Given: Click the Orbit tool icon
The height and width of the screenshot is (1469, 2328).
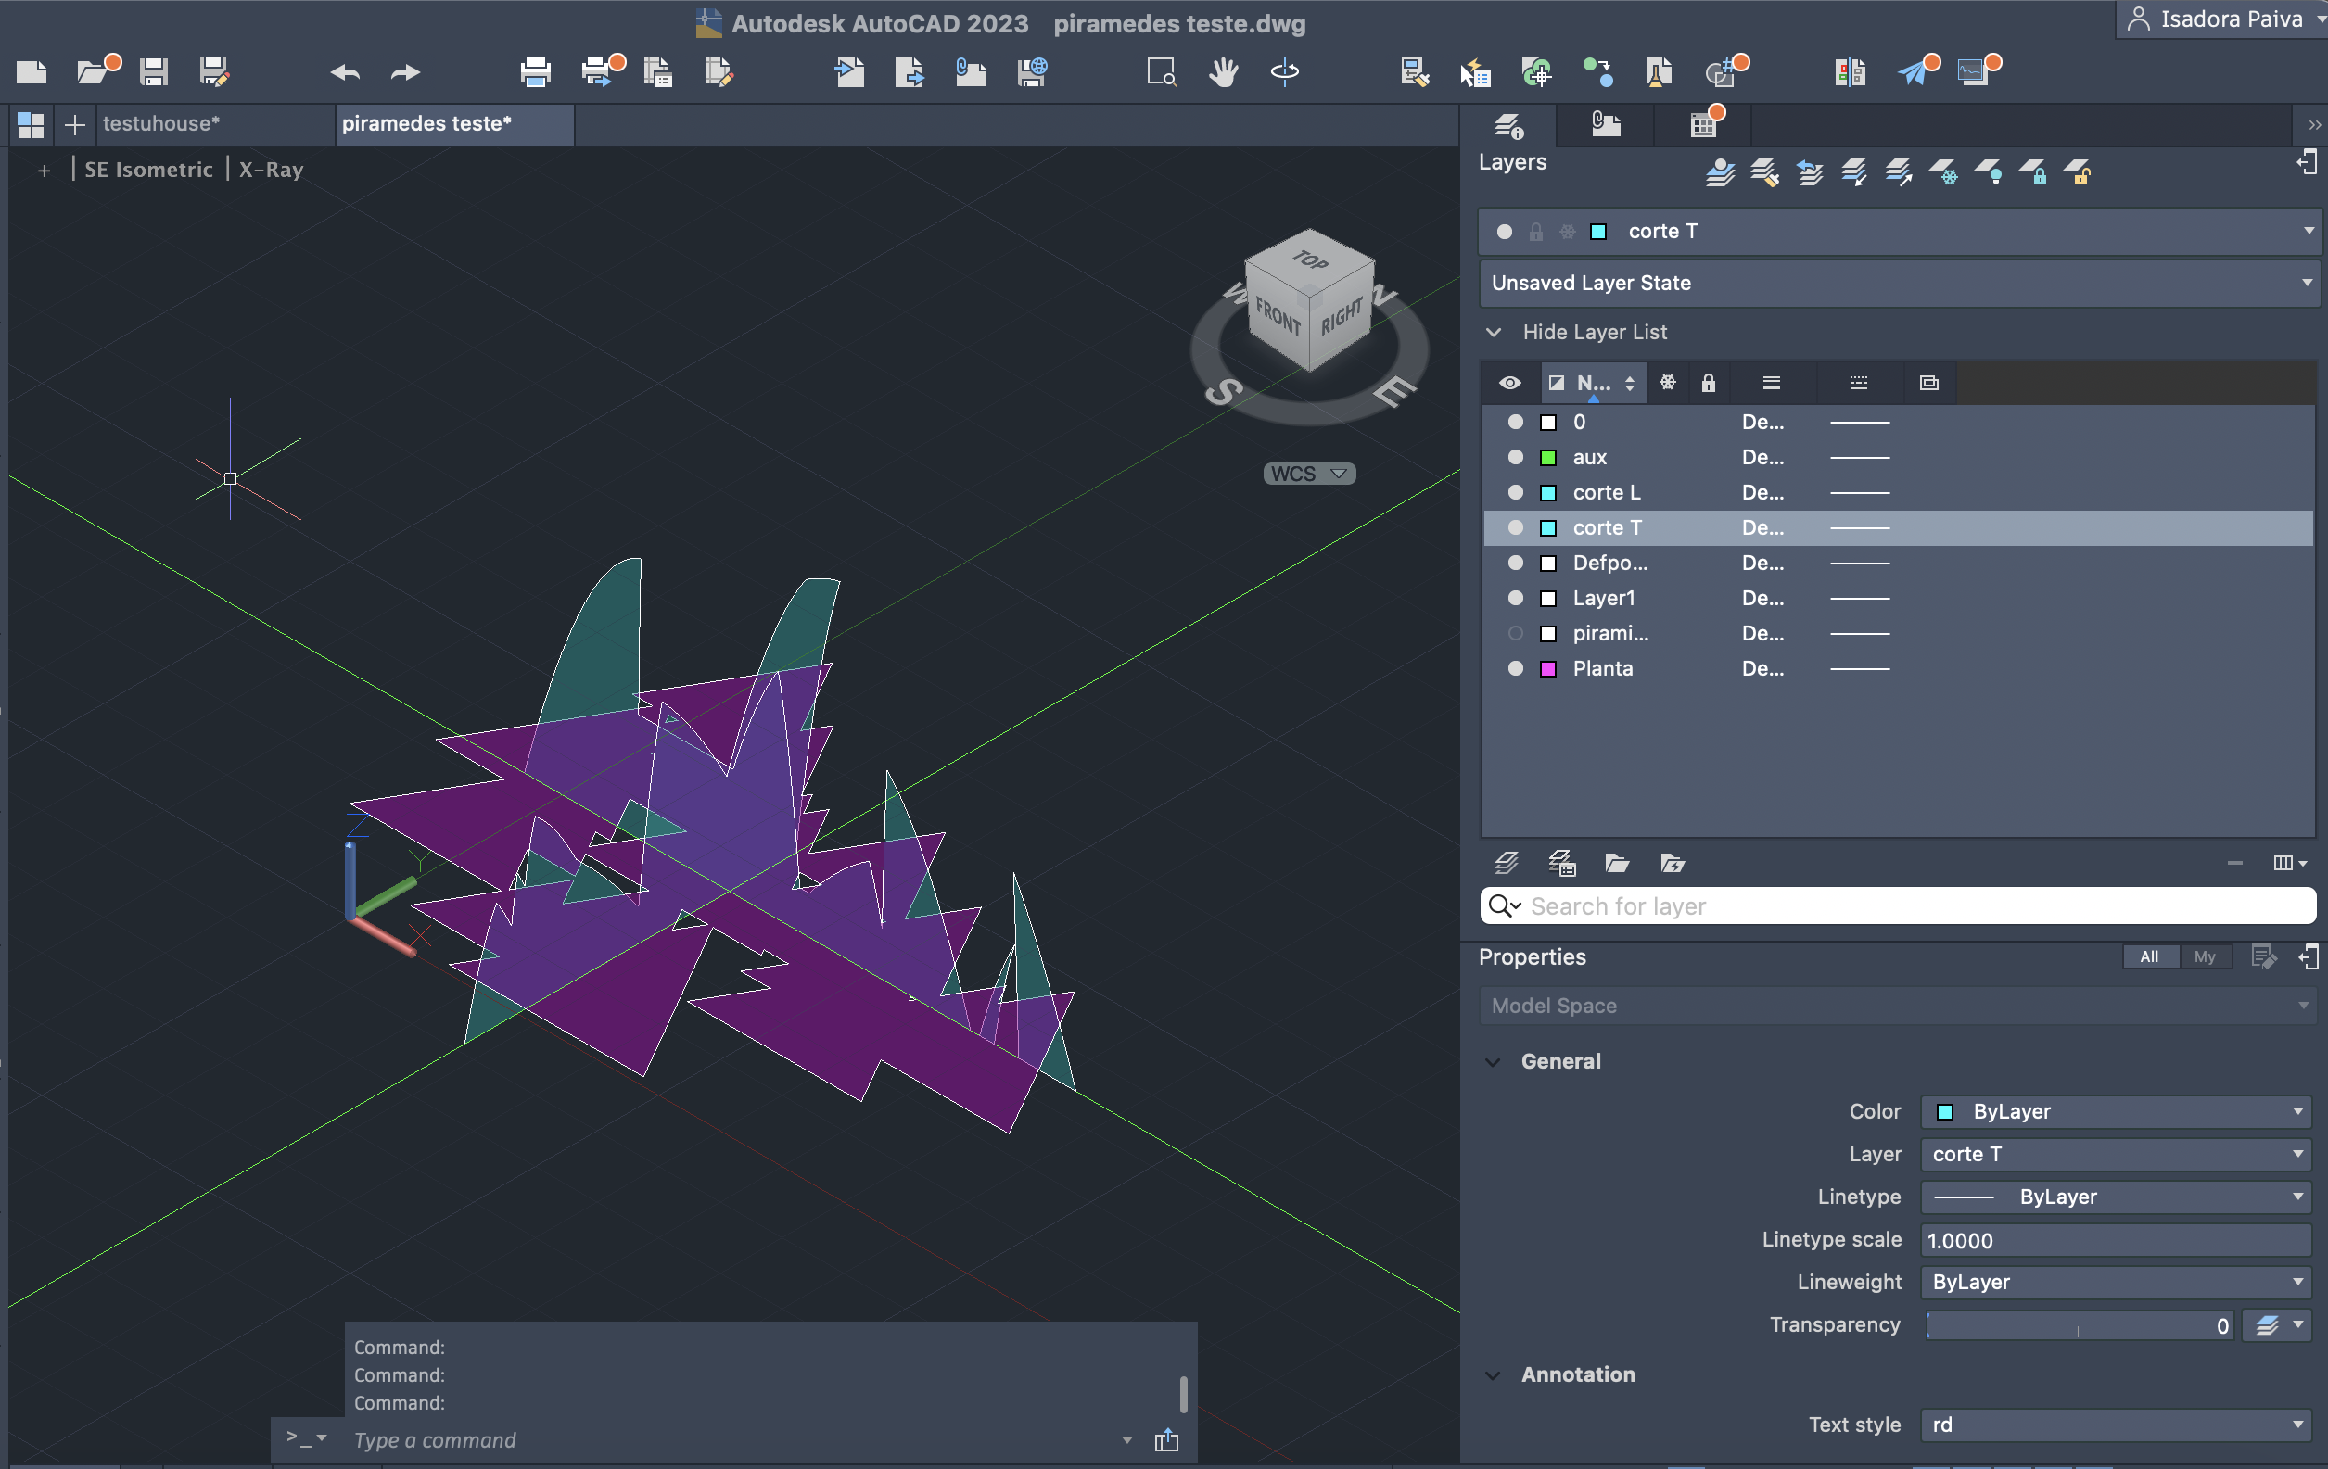Looking at the screenshot, I should click(x=1284, y=71).
